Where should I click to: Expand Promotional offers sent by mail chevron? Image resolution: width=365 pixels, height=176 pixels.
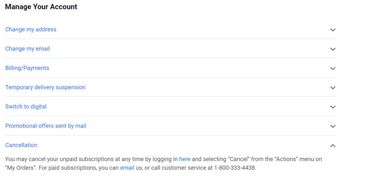coord(333,126)
